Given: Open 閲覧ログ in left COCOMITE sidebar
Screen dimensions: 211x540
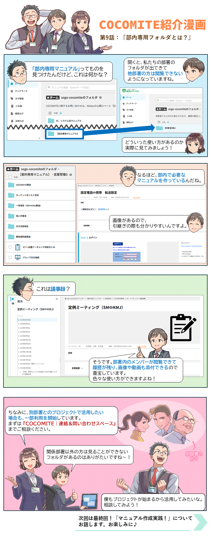Looking at the screenshot, I should tap(17, 113).
